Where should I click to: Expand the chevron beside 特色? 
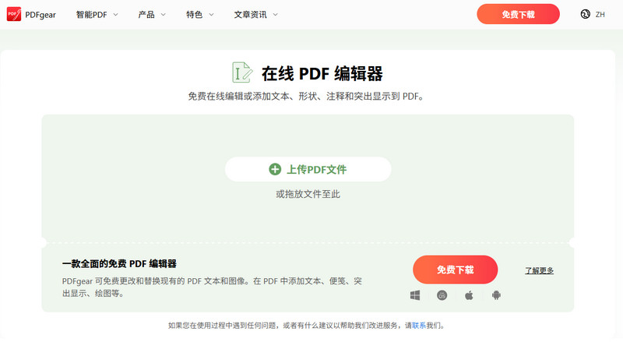click(211, 15)
